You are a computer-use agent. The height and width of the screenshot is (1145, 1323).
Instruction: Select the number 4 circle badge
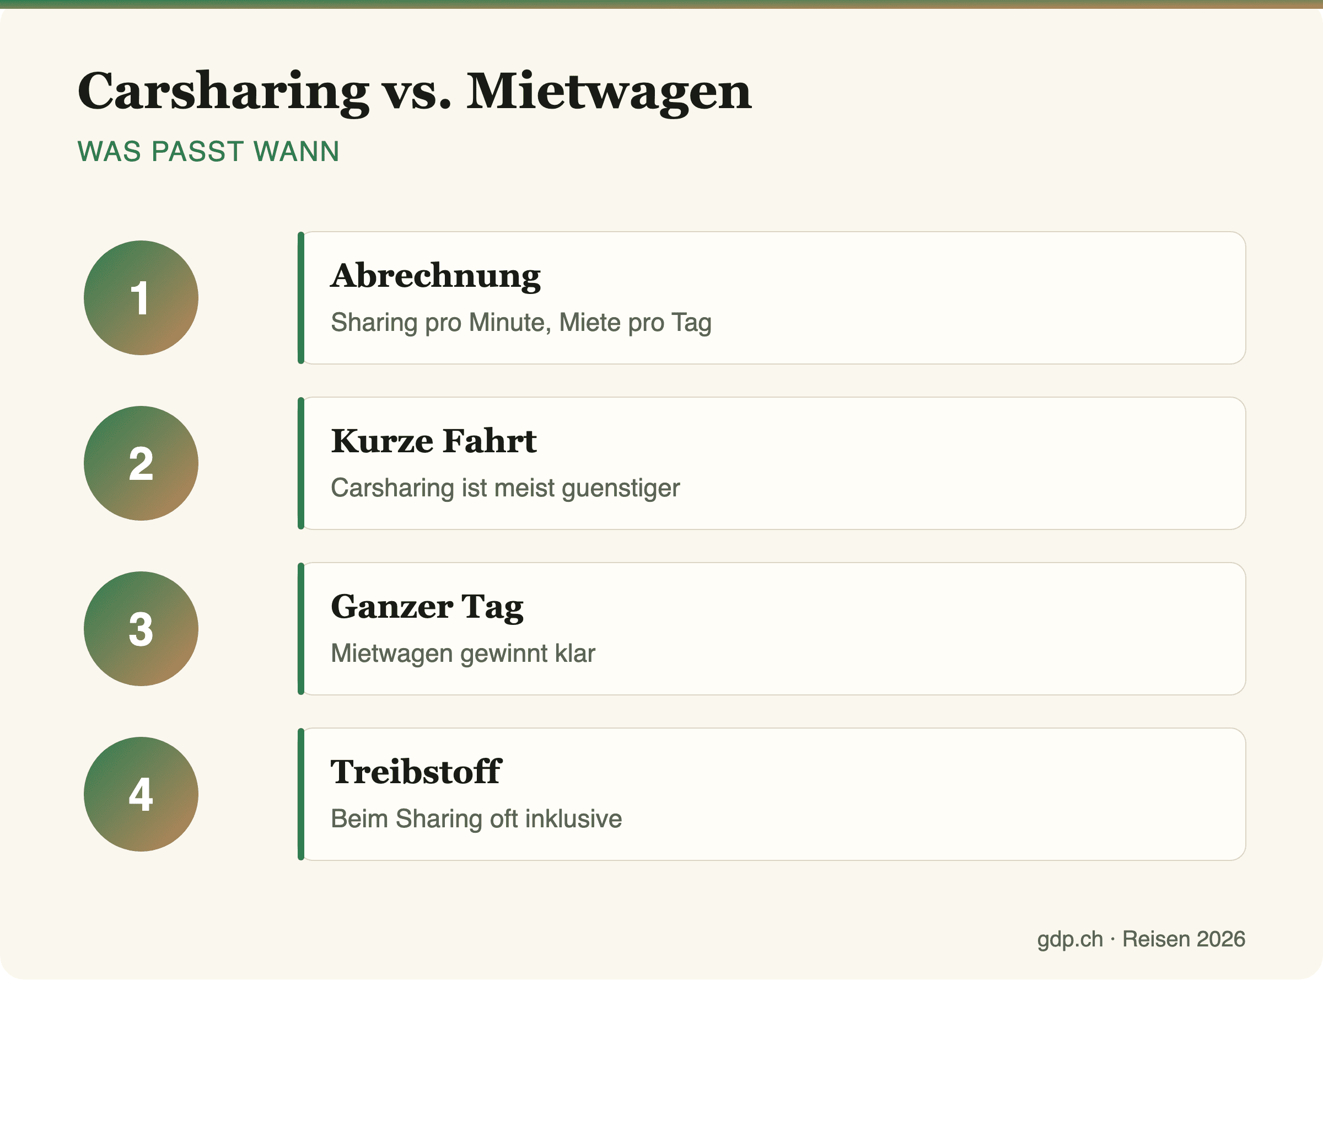pyautogui.click(x=141, y=794)
